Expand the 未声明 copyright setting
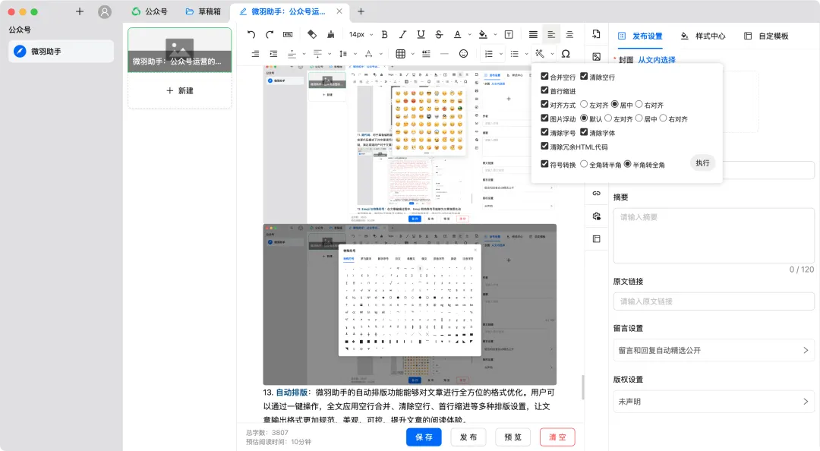Image resolution: width=820 pixels, height=451 pixels. (714, 402)
